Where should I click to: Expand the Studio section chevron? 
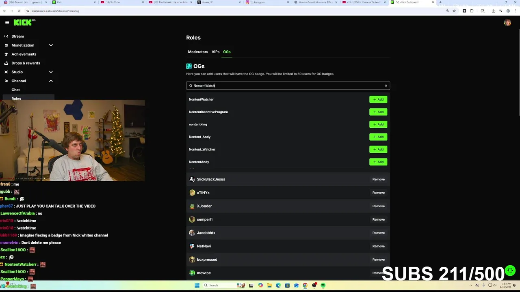[51, 72]
